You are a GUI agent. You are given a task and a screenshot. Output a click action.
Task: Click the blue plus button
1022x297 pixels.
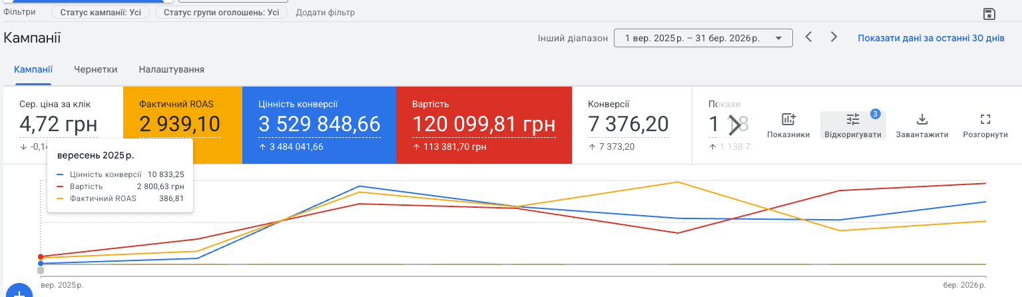point(19,293)
